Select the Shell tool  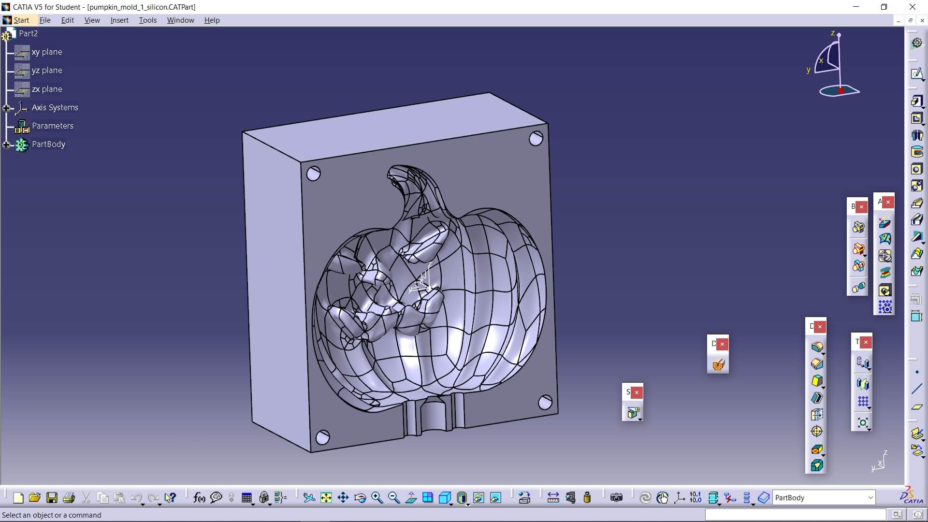(x=817, y=398)
